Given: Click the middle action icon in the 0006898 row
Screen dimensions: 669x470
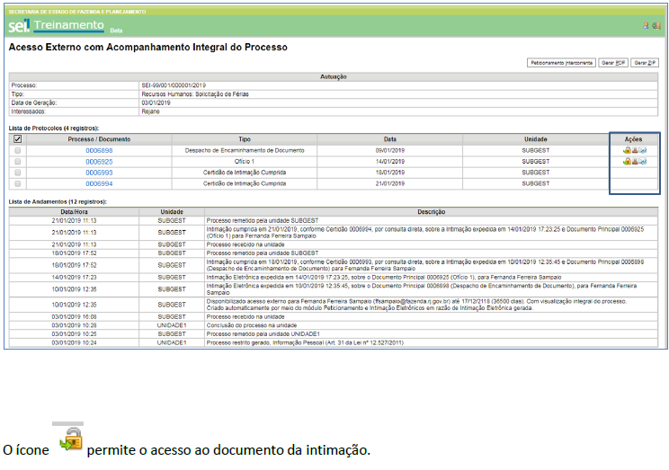Looking at the screenshot, I should [x=634, y=150].
